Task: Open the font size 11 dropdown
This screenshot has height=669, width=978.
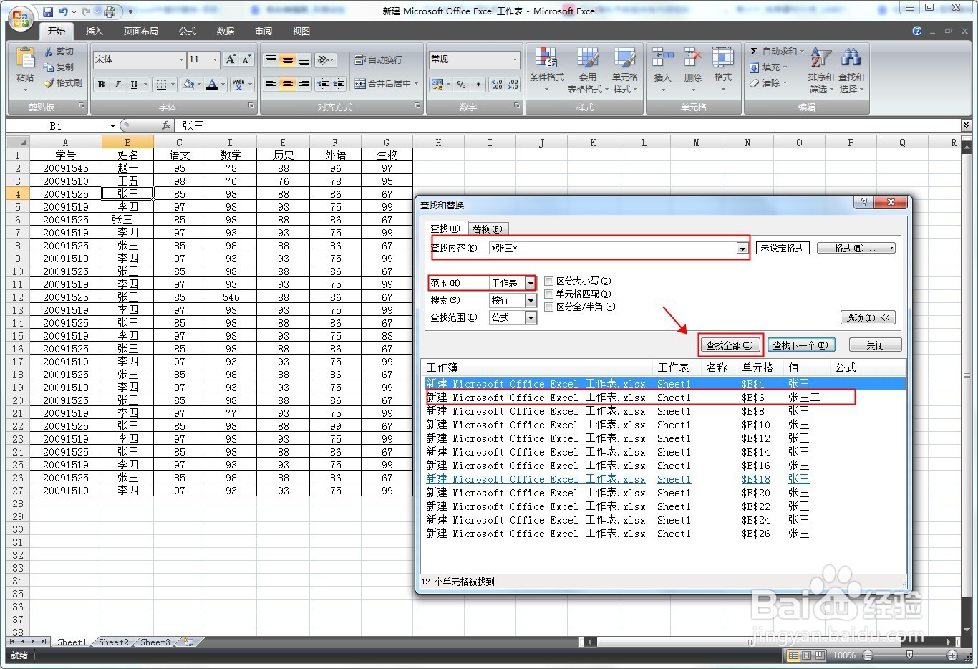Action: point(215,59)
